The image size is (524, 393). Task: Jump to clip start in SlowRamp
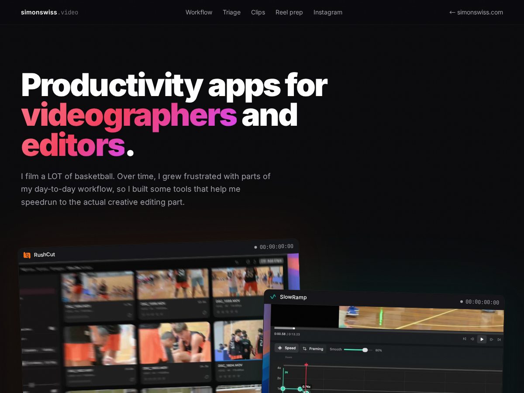(x=465, y=338)
